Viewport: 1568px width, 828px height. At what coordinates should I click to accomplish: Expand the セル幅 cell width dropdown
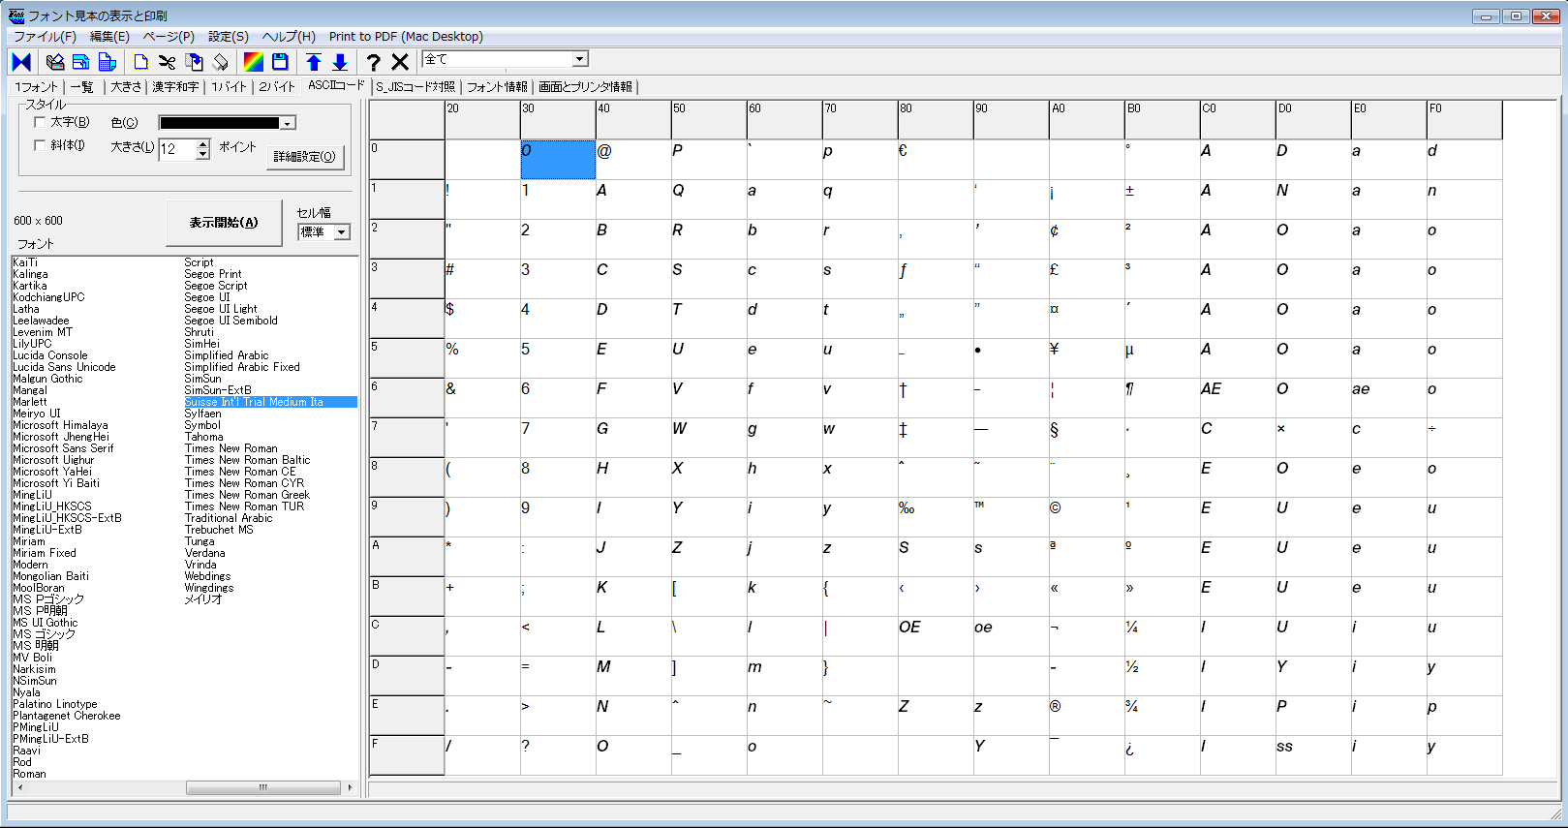tap(341, 232)
